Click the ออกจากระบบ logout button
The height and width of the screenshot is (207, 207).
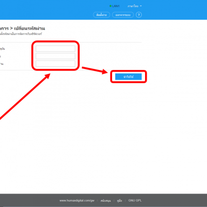coord(123,15)
